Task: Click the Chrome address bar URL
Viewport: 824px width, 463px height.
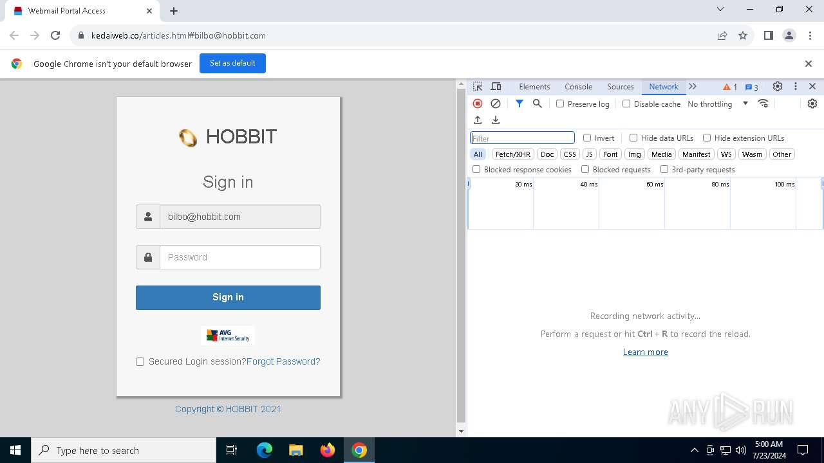Action: [178, 35]
